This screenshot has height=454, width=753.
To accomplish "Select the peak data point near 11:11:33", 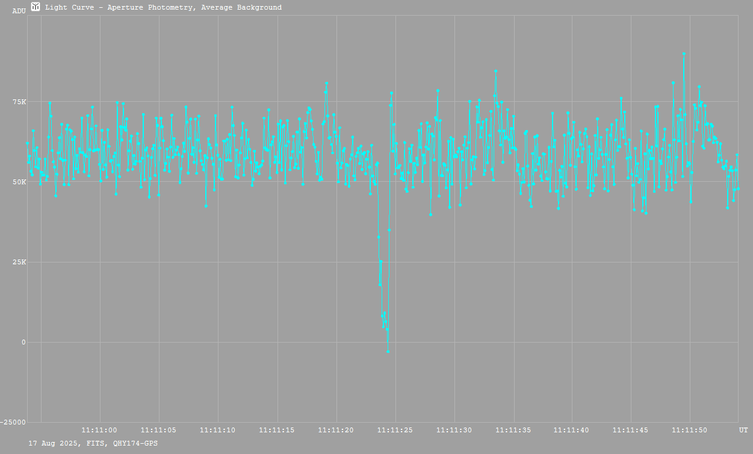I will tap(495, 71).
